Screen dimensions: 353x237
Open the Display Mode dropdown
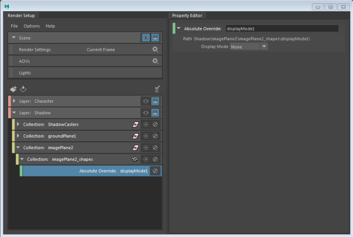point(249,47)
